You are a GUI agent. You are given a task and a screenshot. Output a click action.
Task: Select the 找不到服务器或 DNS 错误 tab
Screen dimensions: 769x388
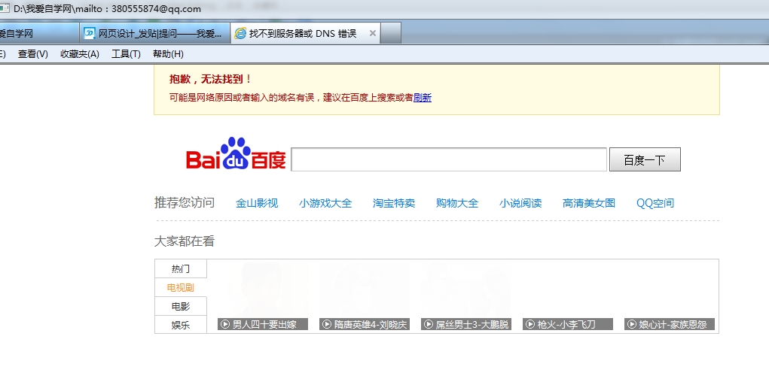[305, 33]
